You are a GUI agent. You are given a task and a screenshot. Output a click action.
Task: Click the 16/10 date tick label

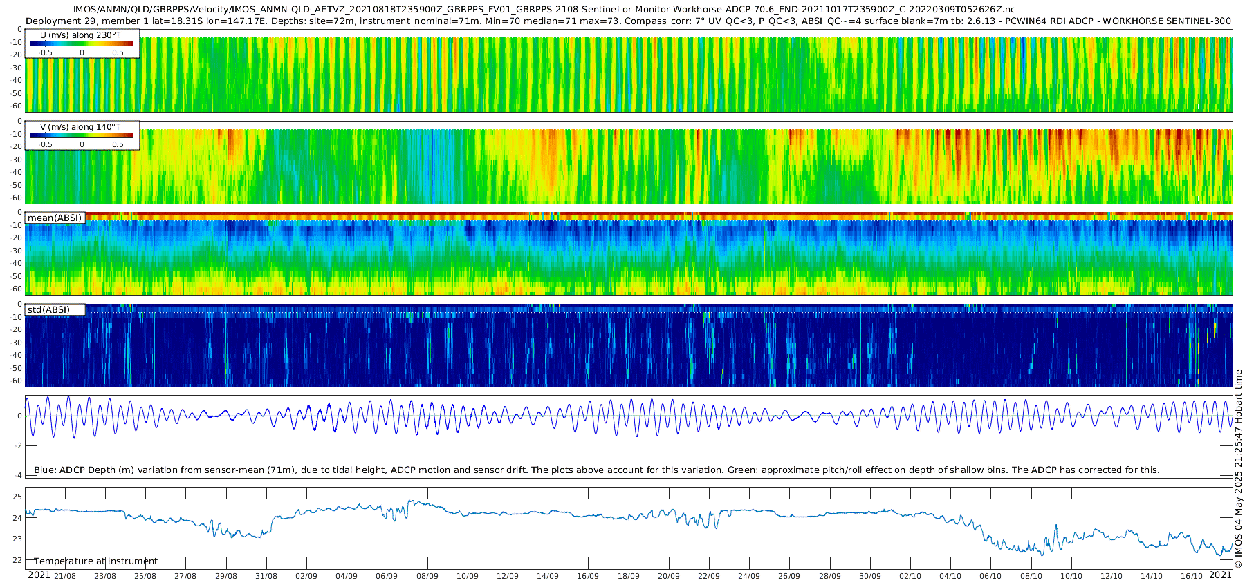coord(1192,576)
